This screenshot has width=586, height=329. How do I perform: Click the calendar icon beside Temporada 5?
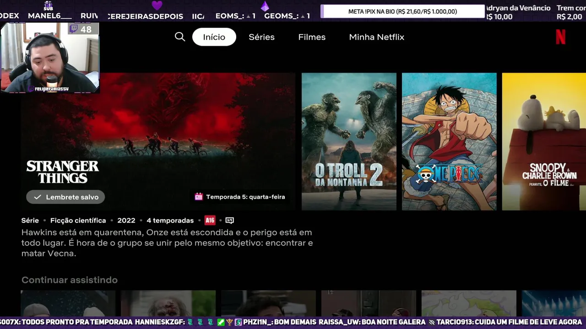199,197
